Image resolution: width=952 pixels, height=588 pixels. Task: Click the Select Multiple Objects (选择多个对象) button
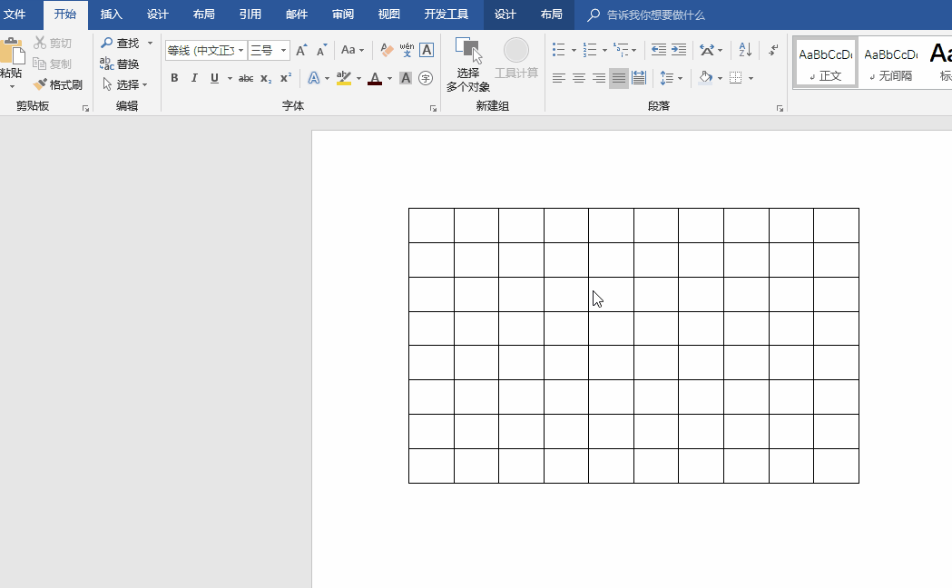coord(467,66)
